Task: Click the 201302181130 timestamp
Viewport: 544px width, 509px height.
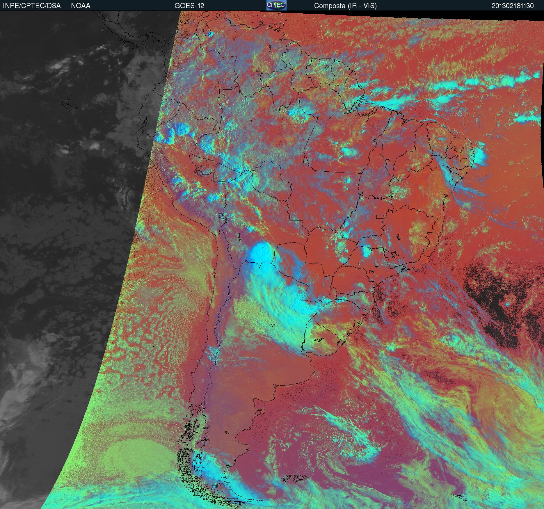Action: (x=513, y=6)
